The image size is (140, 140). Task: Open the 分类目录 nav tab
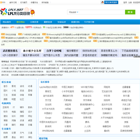coord(34,22)
